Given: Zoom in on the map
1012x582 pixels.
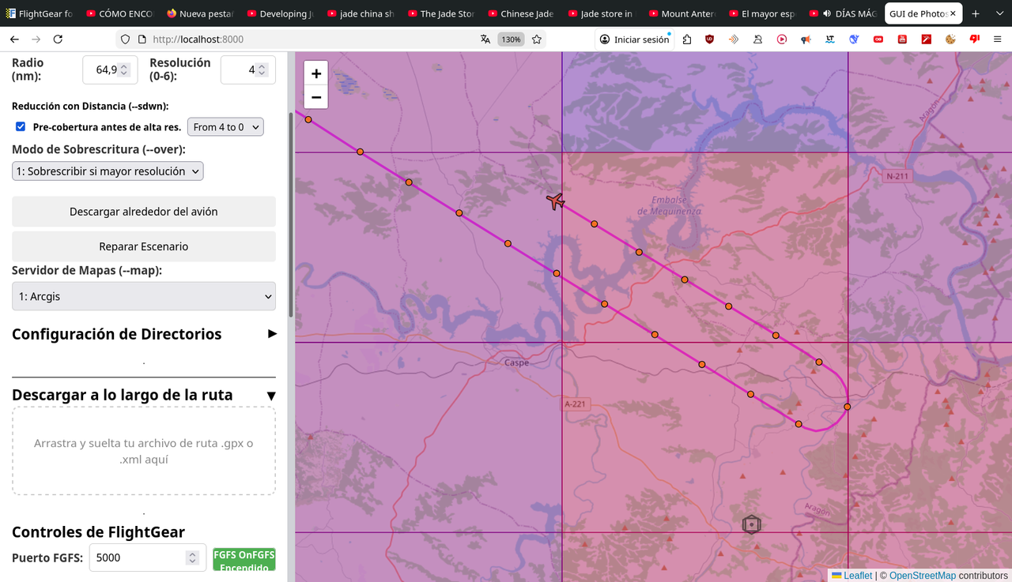Looking at the screenshot, I should 316,73.
